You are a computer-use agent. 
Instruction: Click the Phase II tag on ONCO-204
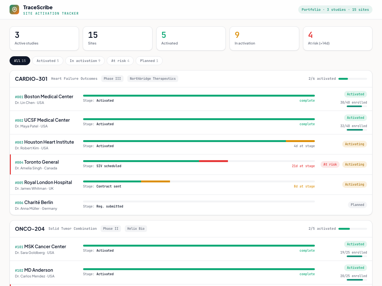click(111, 228)
